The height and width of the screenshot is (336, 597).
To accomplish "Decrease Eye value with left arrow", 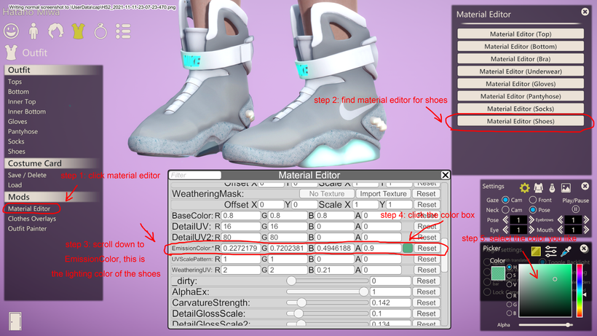I will click(505, 230).
